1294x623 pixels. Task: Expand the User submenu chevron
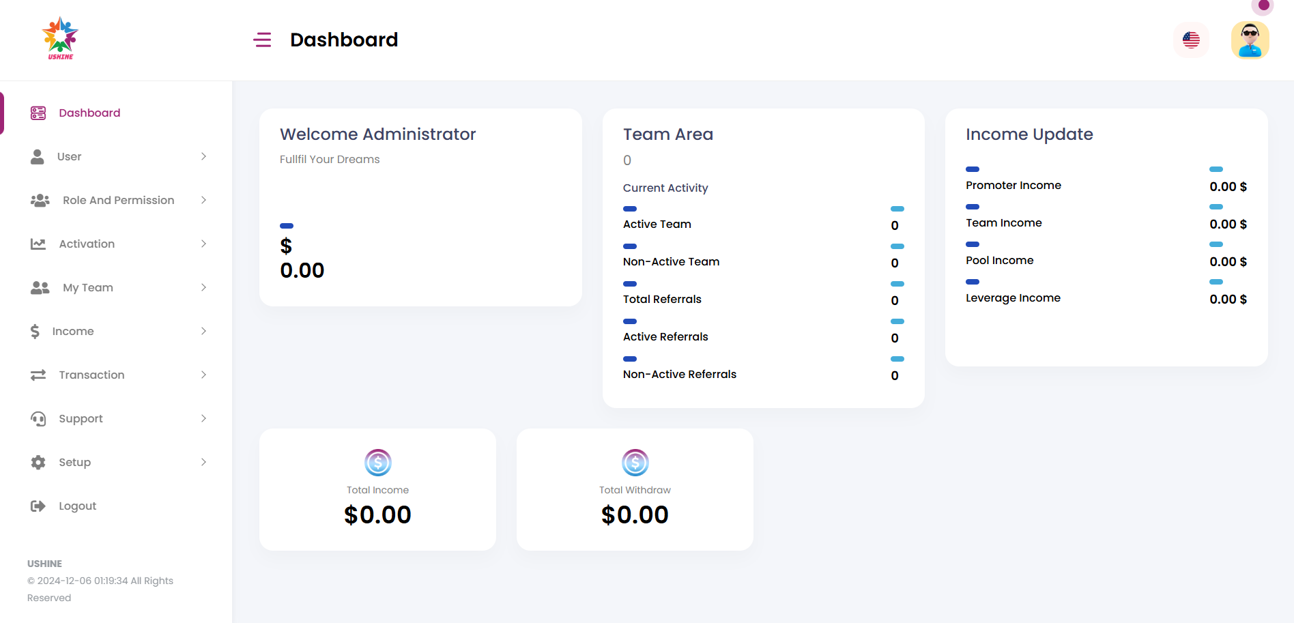point(203,157)
